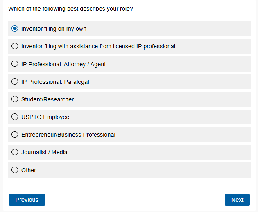The height and width of the screenshot is (212, 258).
Task: Click the 'Student/Researcher' label text
Action: pyautogui.click(x=48, y=99)
